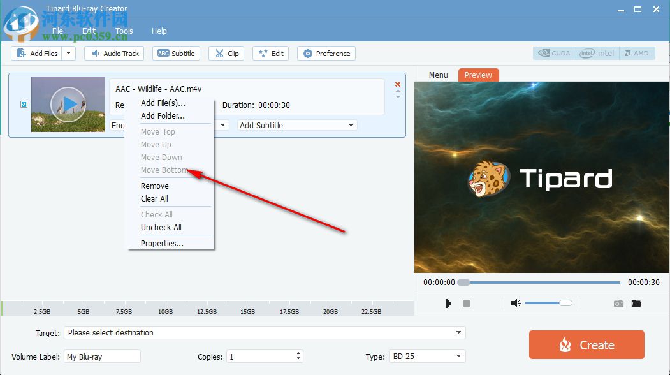The image size is (670, 375).
Task: Switch to the Preview tab
Action: click(478, 75)
